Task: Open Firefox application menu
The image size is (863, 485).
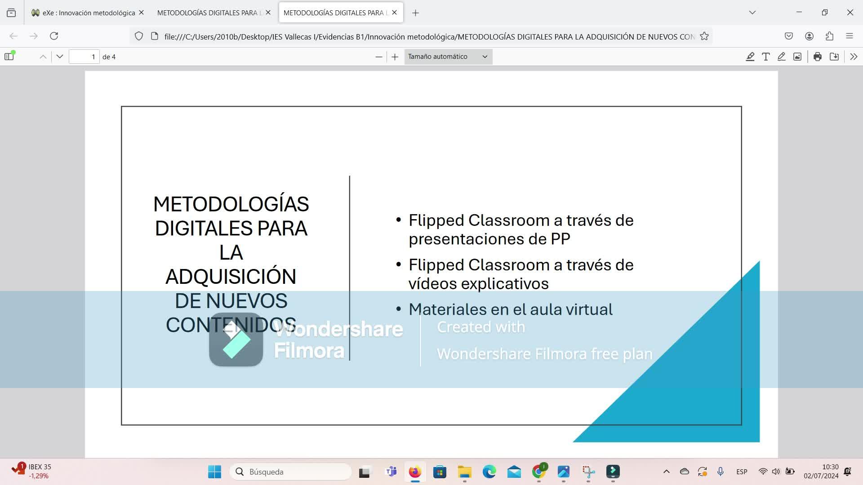Action: (x=849, y=36)
